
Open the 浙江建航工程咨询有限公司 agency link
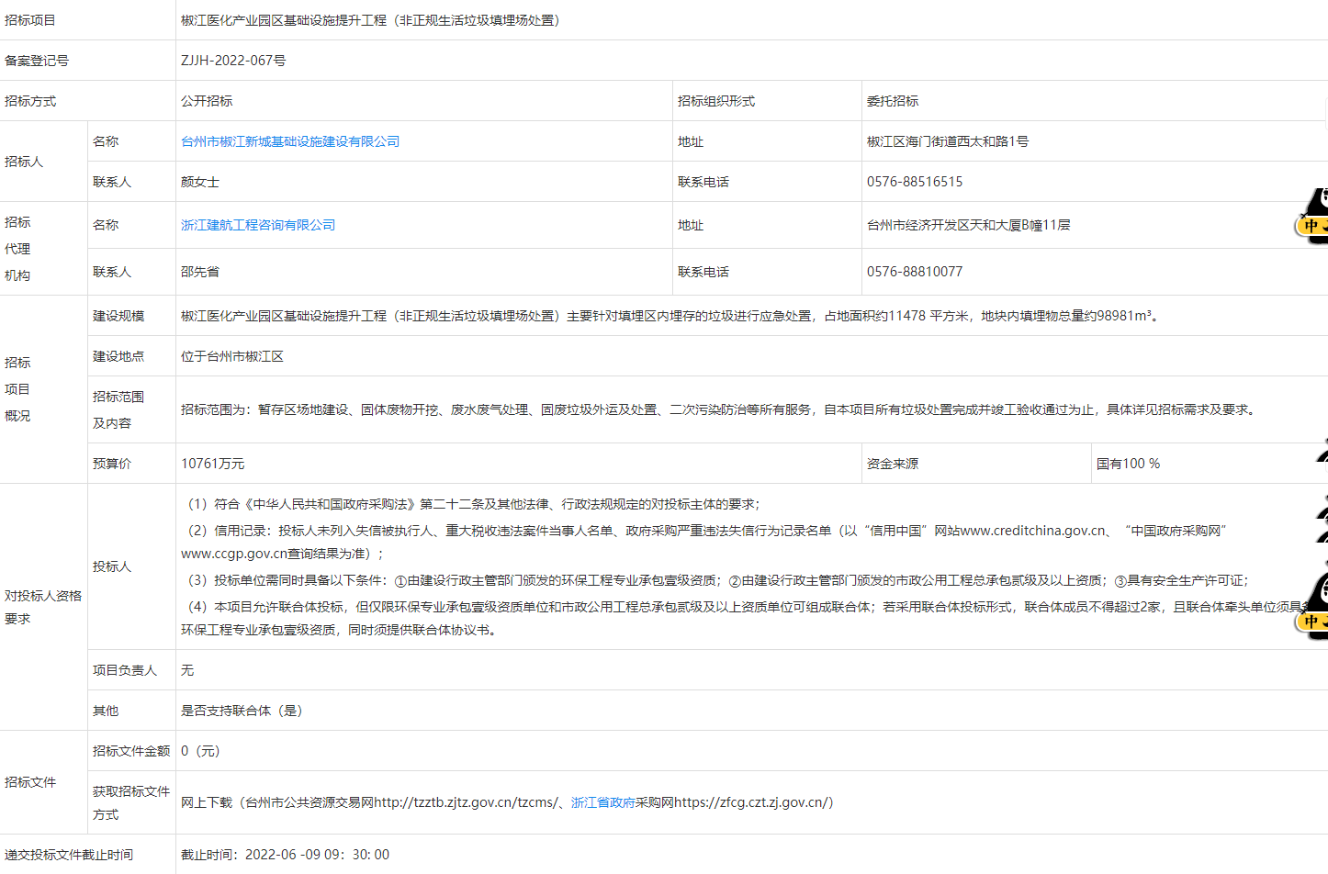point(257,225)
